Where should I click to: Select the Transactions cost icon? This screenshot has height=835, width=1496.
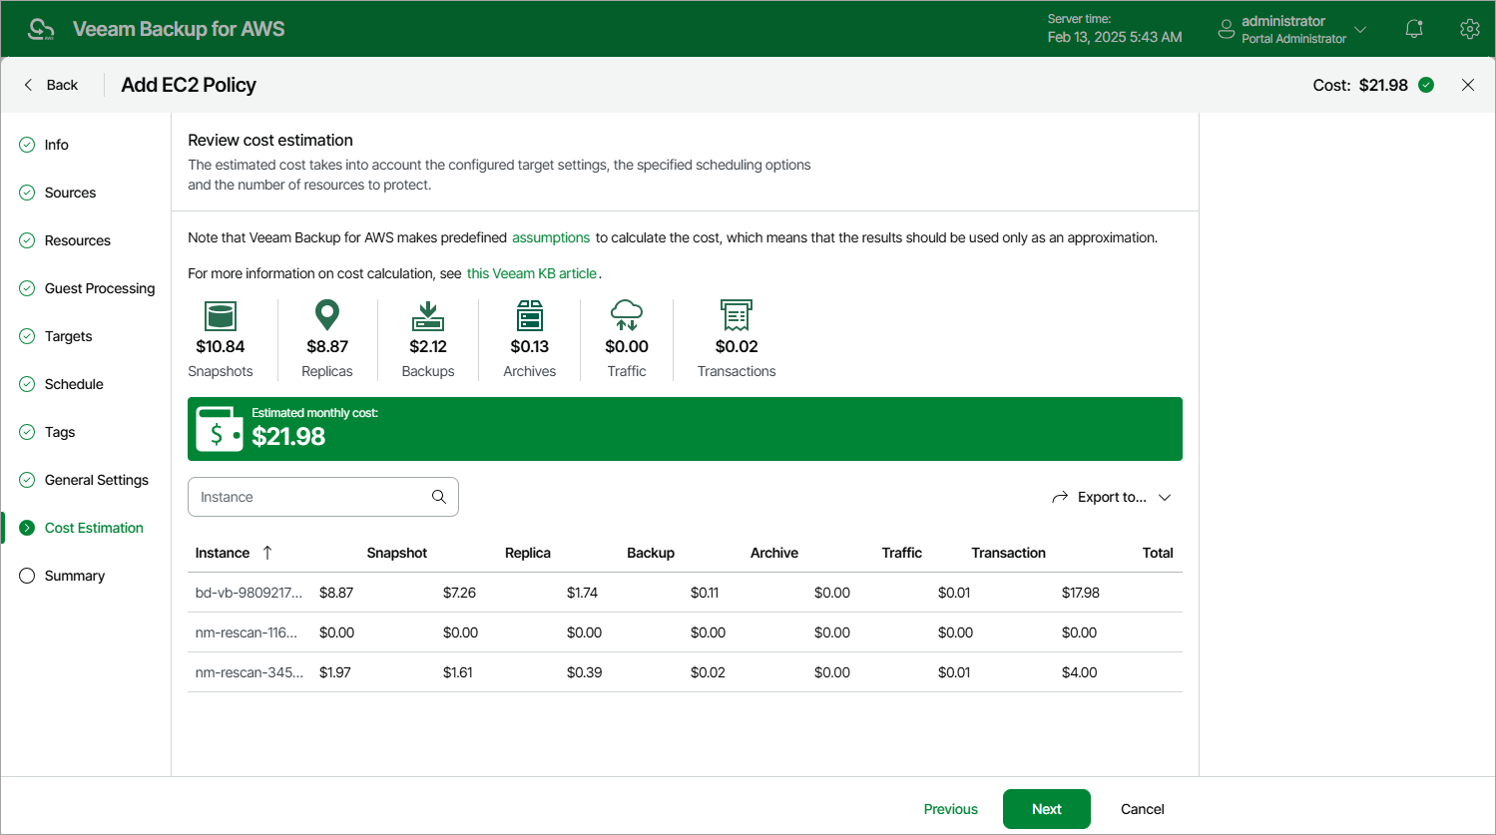click(736, 315)
